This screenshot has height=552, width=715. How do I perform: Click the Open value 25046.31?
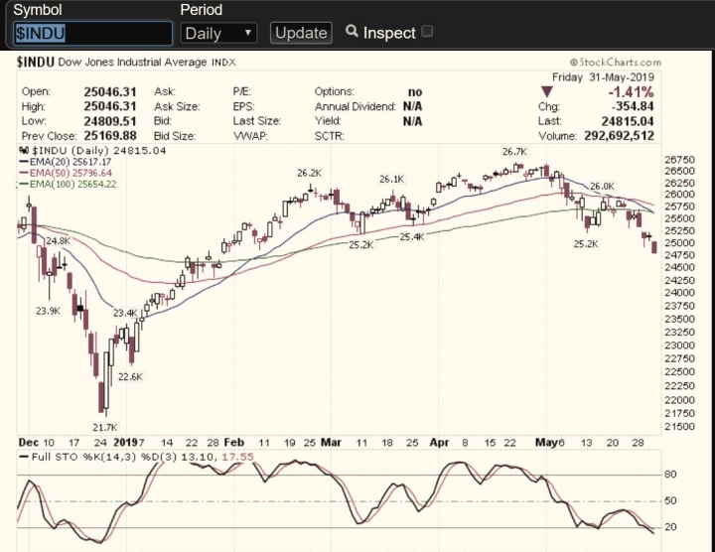point(110,92)
